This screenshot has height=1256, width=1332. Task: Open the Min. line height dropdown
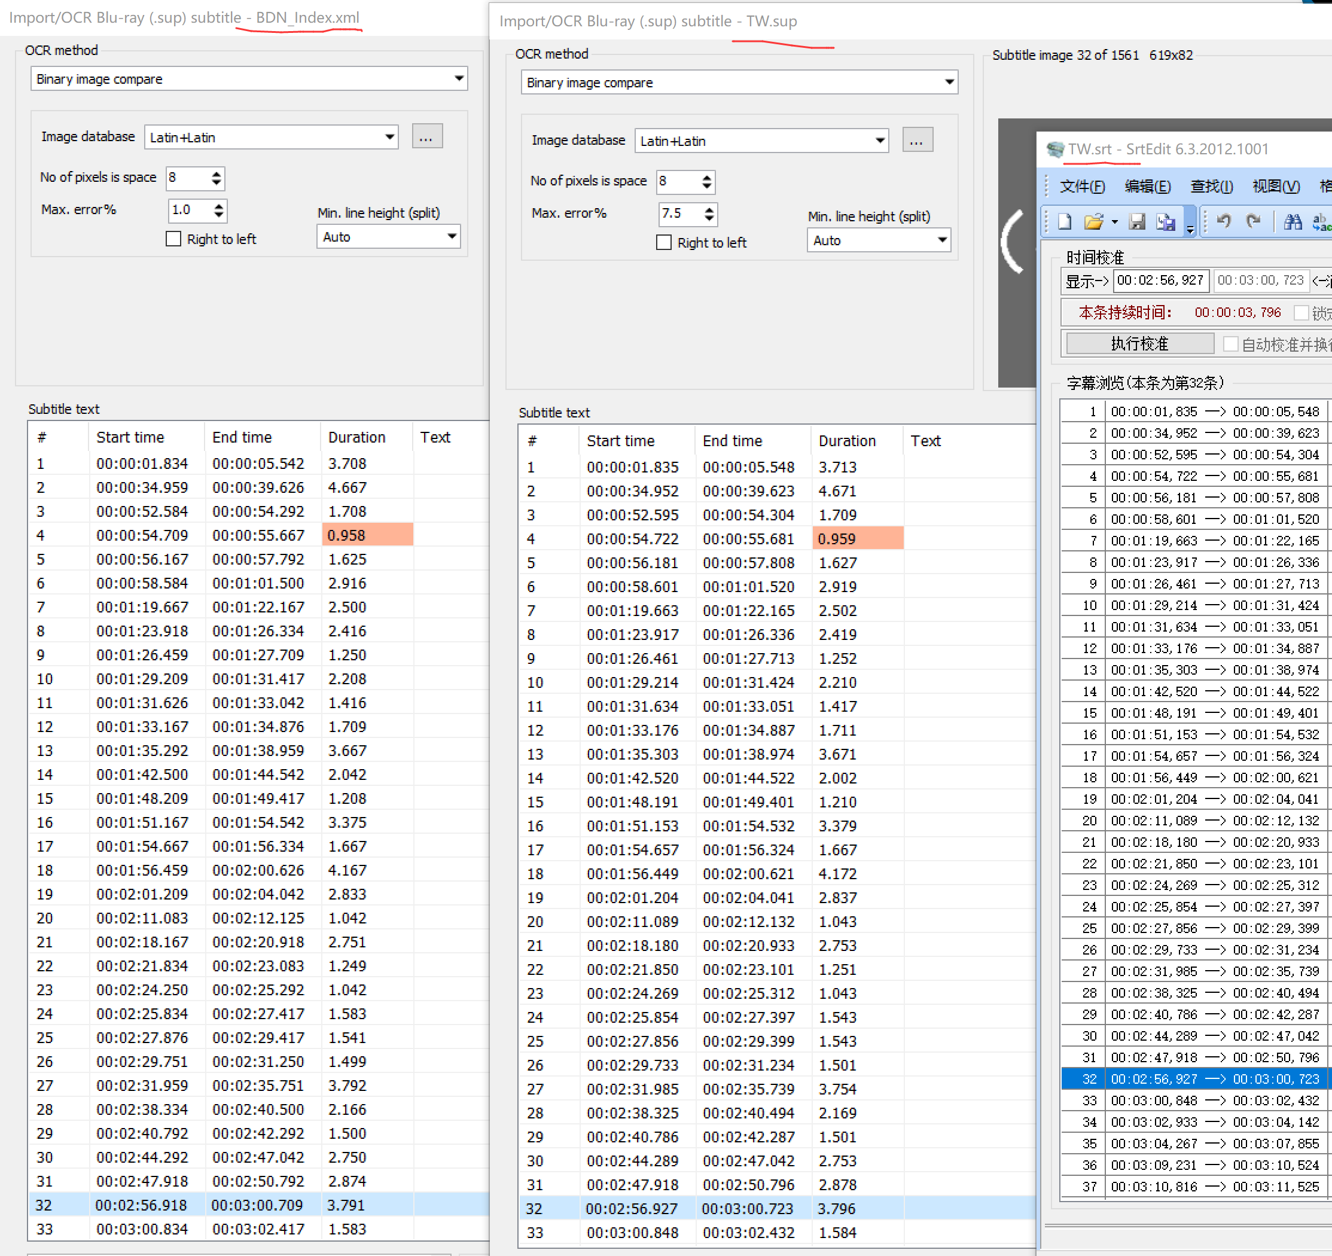pyautogui.click(x=452, y=236)
